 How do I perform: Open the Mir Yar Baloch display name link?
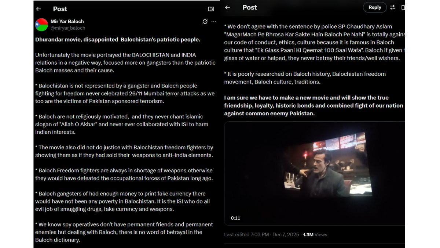click(67, 22)
